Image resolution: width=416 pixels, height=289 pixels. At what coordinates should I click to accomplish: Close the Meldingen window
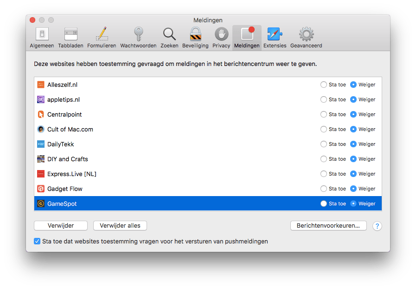click(x=32, y=20)
